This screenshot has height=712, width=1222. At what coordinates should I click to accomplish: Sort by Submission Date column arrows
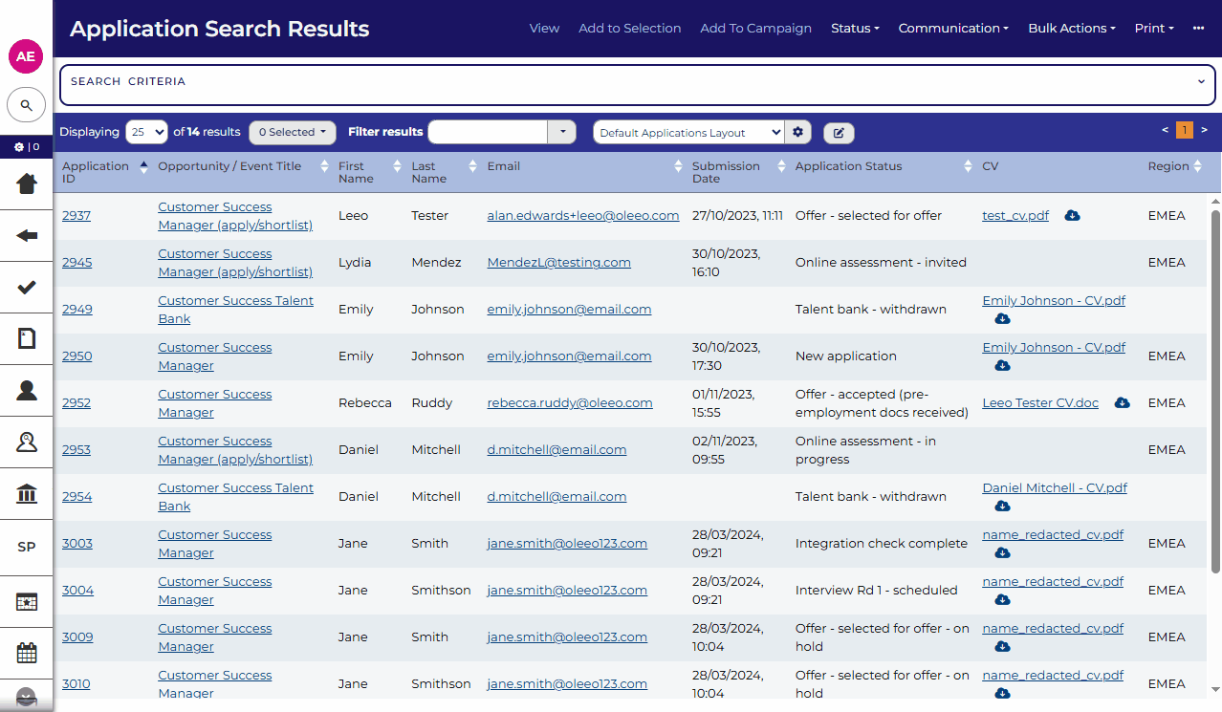781,166
